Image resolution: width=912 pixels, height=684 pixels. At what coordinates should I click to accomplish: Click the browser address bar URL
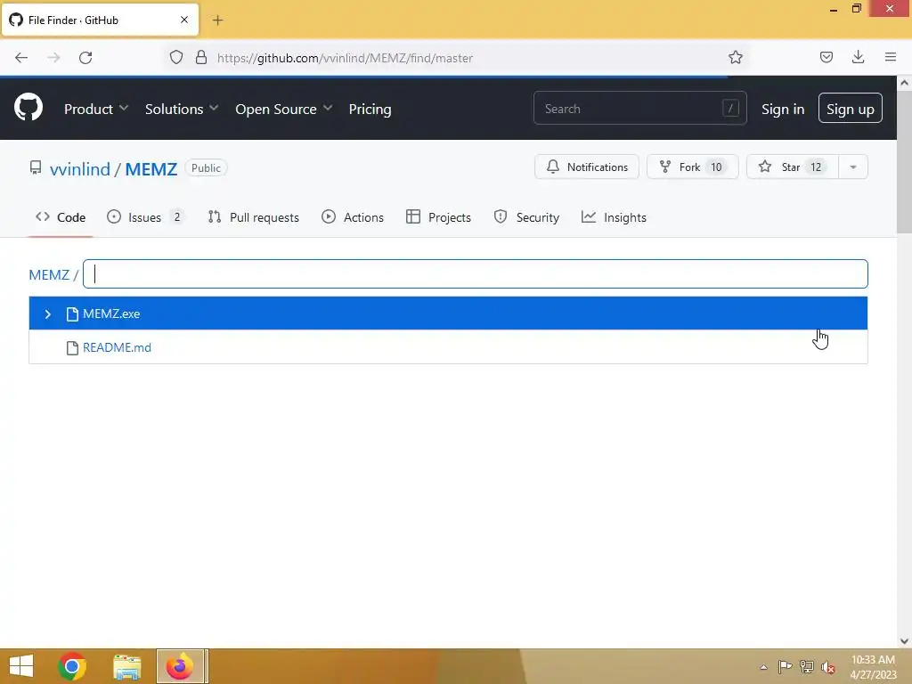345,58
